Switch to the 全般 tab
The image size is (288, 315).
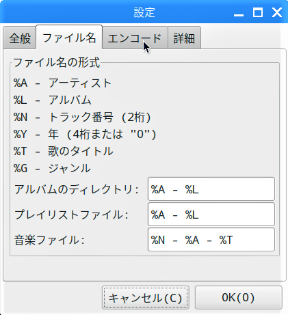pos(20,38)
